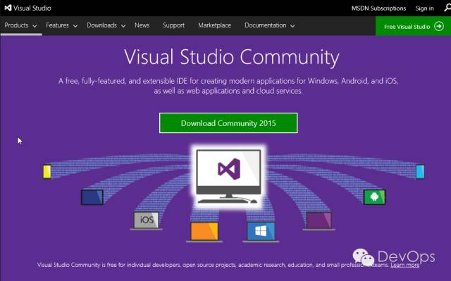Click the Visual Studio Community heading
This screenshot has height=281, width=451.
tap(232, 57)
